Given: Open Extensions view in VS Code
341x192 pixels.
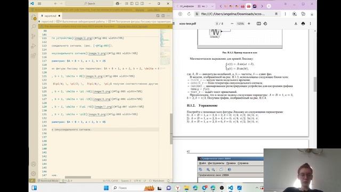Looking at the screenshot, I should pos(34,55).
